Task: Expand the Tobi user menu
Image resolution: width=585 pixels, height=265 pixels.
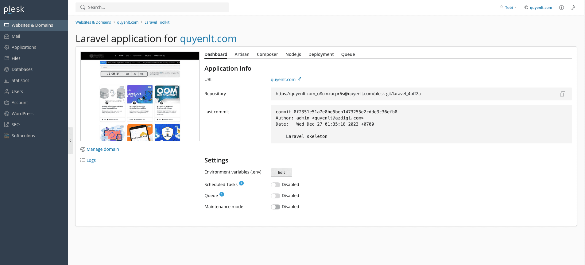Action: click(508, 8)
